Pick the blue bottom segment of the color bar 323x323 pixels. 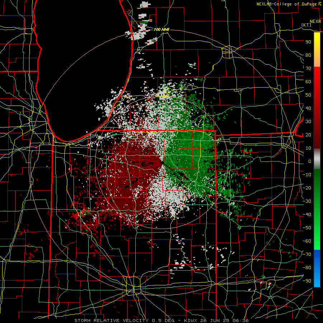[x=317, y=268]
